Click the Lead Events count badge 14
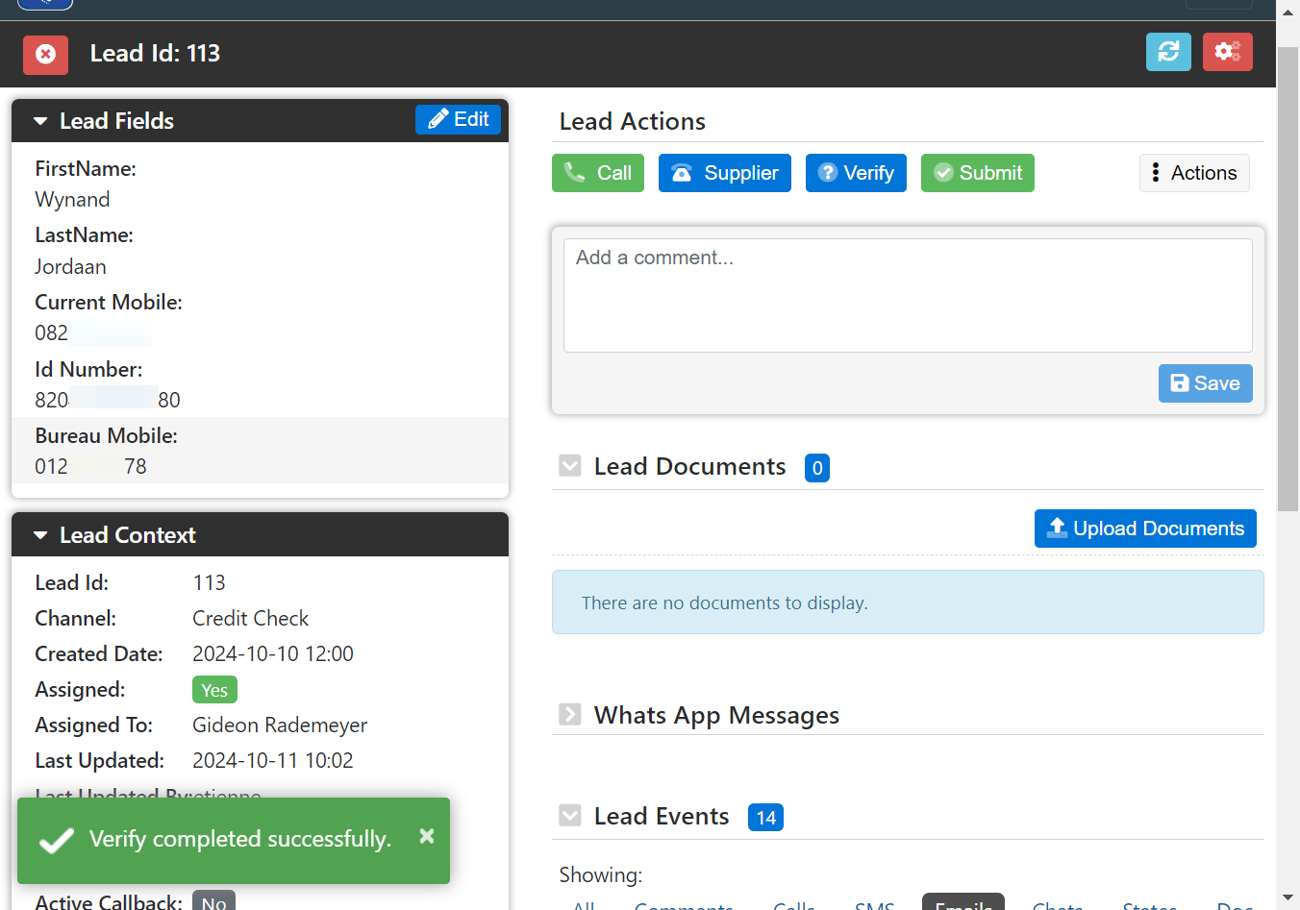The image size is (1300, 910). tap(765, 818)
